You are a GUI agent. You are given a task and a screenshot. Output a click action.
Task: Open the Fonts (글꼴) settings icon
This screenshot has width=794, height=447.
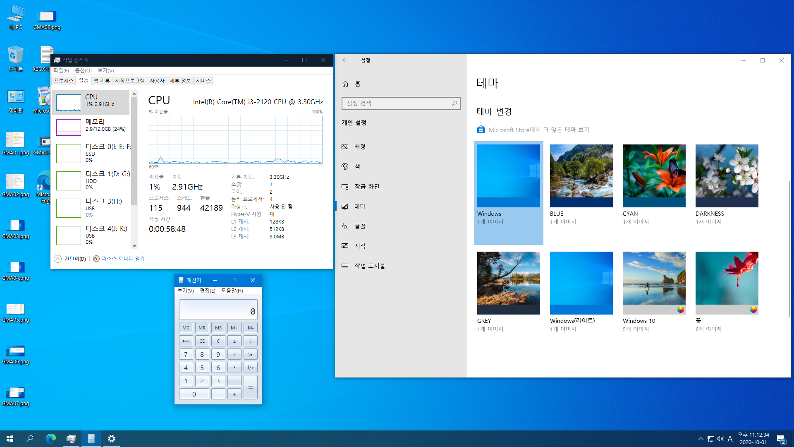(345, 226)
